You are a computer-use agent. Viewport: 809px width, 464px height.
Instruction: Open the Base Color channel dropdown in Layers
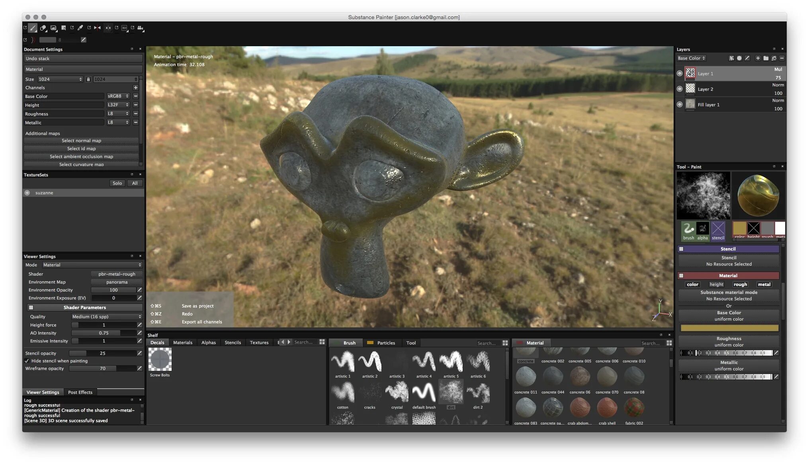(x=692, y=58)
